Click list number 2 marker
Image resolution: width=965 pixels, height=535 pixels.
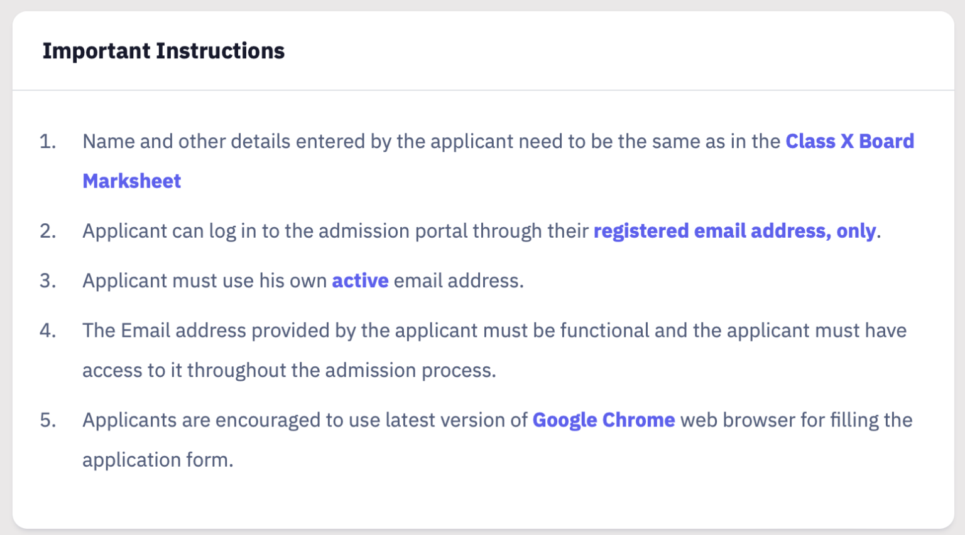(x=48, y=231)
